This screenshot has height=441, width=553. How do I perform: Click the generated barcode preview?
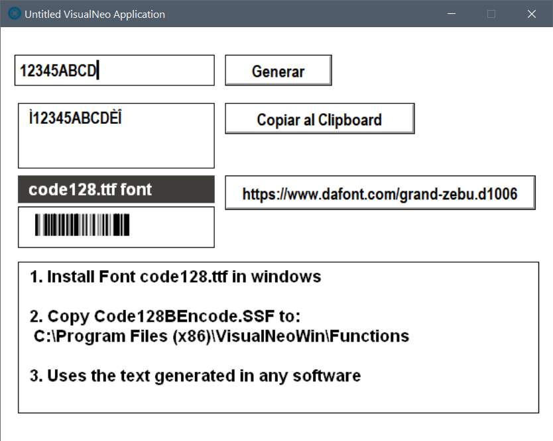tap(82, 224)
